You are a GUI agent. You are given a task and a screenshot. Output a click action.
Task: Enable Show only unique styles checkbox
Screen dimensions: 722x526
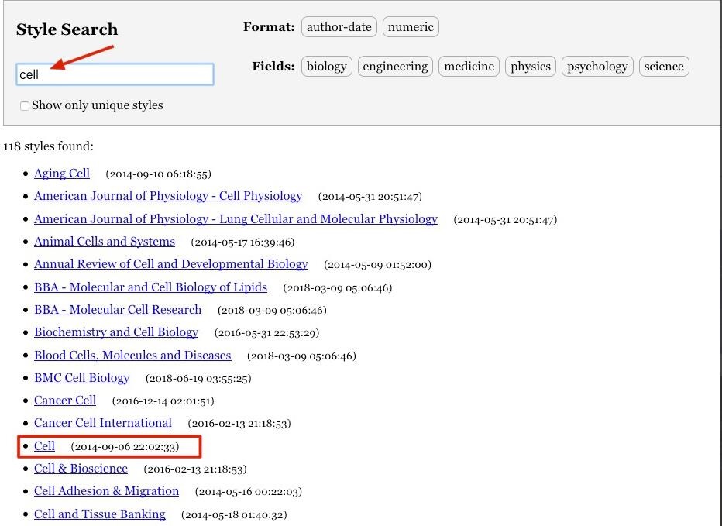coord(25,106)
